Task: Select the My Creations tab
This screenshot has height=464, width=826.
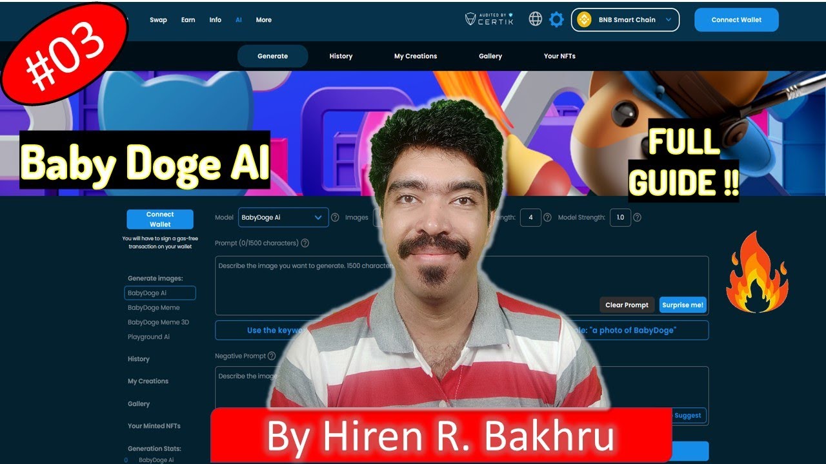Action: coord(416,56)
